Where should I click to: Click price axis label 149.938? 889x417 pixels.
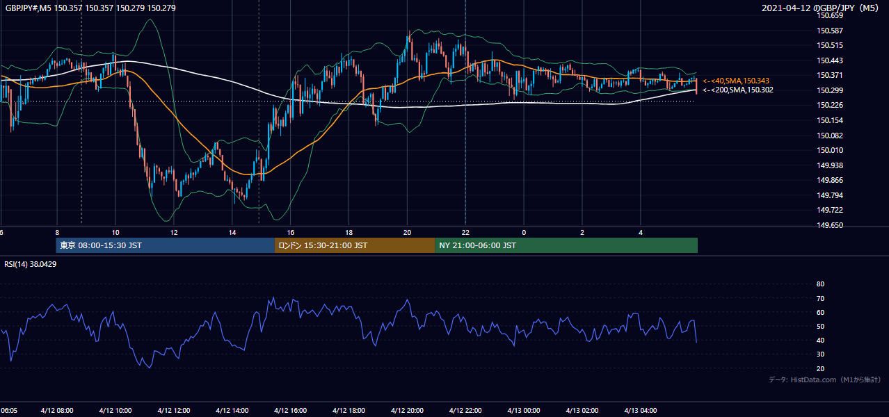point(829,165)
